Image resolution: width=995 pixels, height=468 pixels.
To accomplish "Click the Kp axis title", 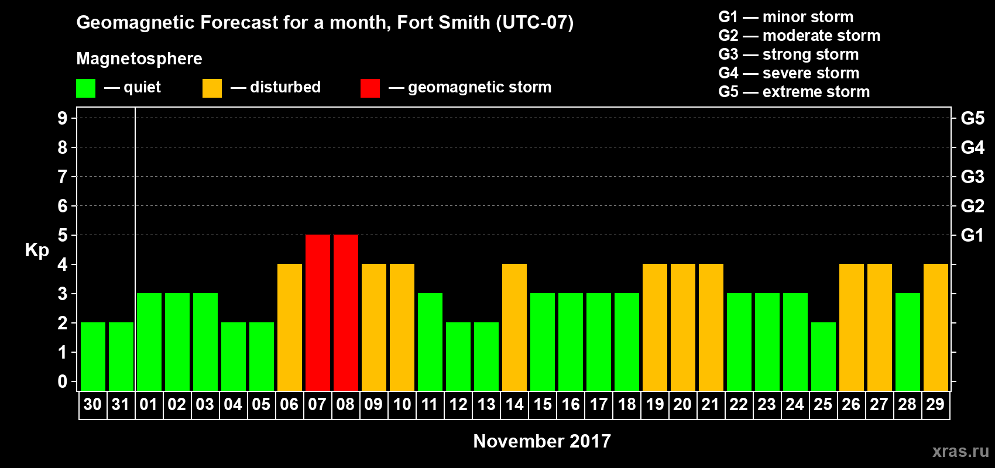I will tap(37, 250).
